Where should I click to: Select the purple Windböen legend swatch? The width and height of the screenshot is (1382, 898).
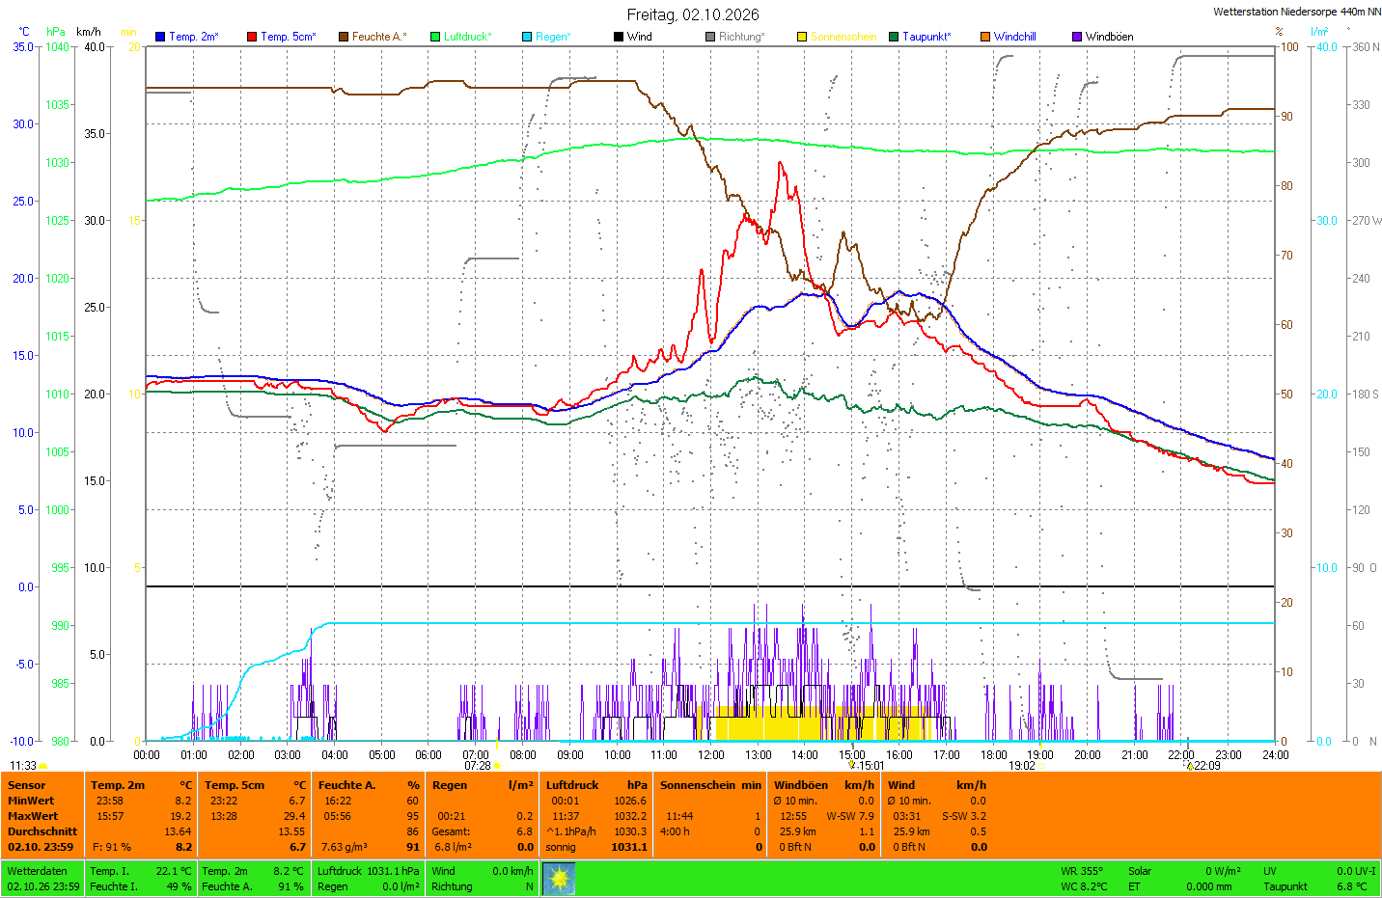[x=1077, y=37]
